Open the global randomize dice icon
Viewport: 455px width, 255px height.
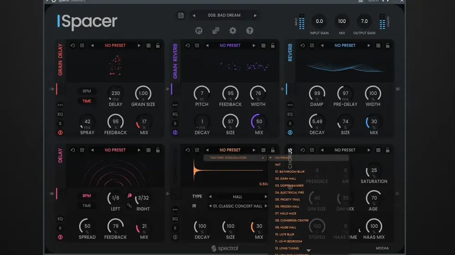coord(216,30)
